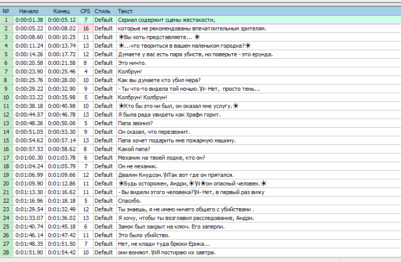Click the Конец column header
This screenshot has height=262, width=401.
[61, 11]
